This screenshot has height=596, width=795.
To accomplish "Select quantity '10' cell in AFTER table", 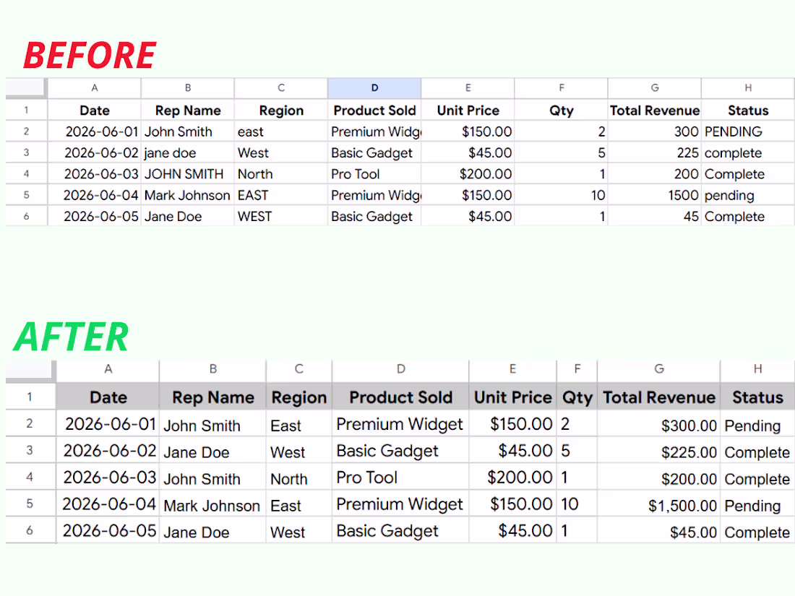I will [577, 504].
